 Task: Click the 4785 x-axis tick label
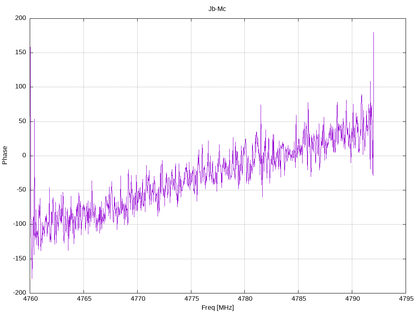tap(298, 300)
